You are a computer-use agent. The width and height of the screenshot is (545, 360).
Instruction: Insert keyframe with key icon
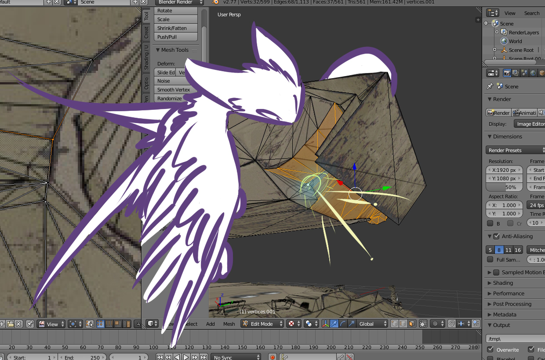pyautogui.click(x=341, y=357)
